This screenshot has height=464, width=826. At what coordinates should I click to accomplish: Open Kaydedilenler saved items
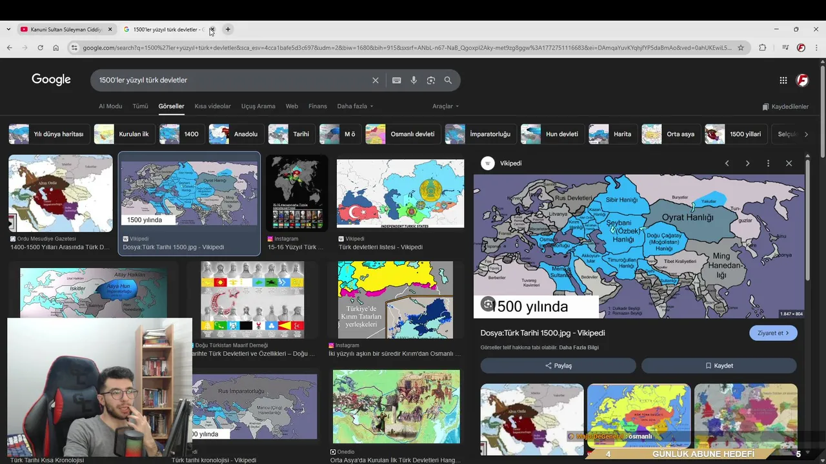pos(785,106)
